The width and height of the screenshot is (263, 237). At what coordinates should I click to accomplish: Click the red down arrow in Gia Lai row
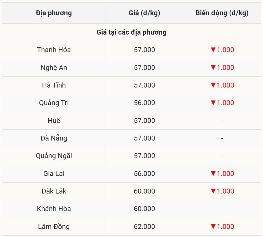point(213,174)
